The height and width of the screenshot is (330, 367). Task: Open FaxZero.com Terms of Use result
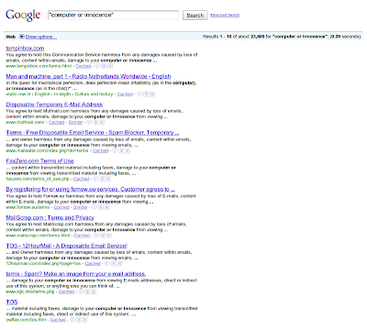click(39, 161)
